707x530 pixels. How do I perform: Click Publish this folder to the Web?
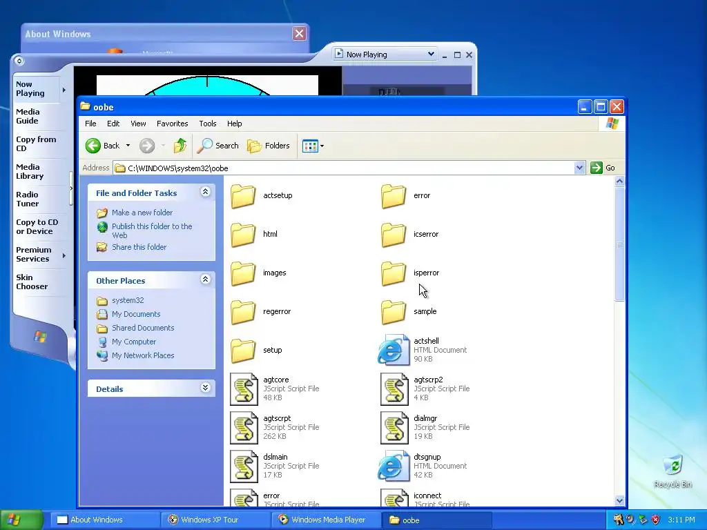tap(152, 230)
